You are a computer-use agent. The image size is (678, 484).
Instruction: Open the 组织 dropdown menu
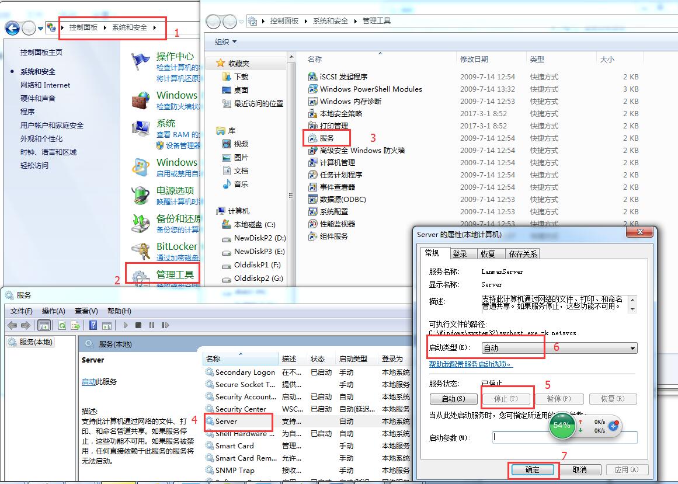(x=226, y=42)
